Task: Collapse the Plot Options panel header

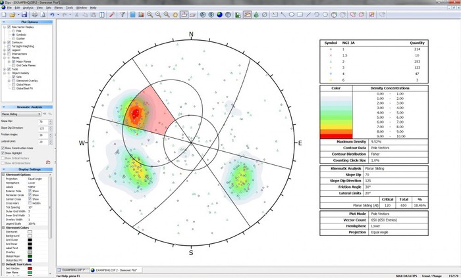Action: (3, 21)
